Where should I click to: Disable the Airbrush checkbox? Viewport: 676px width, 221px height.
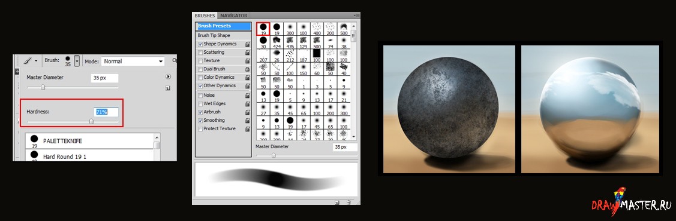coord(200,112)
